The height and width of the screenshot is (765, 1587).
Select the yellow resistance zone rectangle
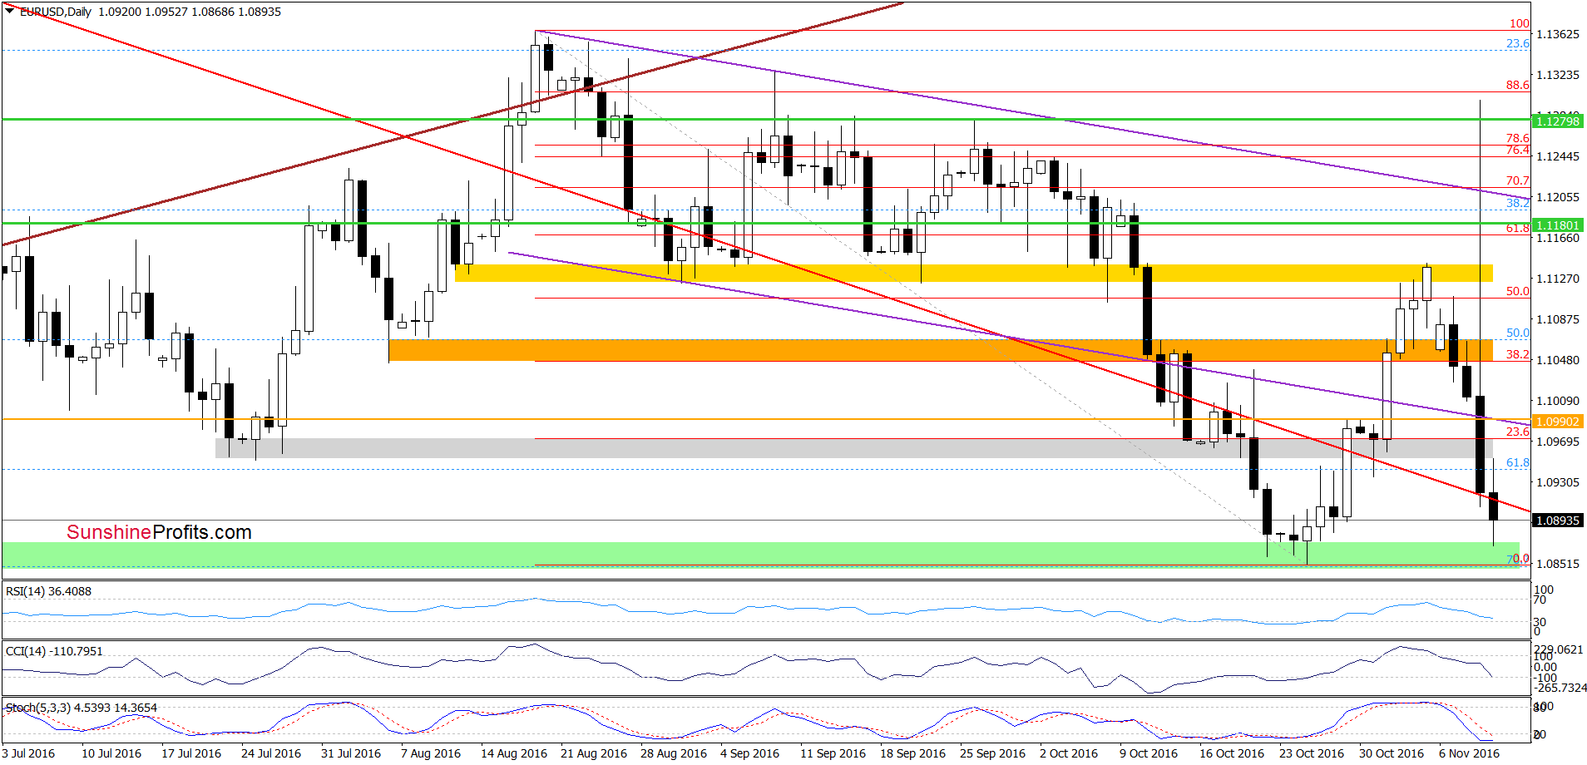[974, 273]
